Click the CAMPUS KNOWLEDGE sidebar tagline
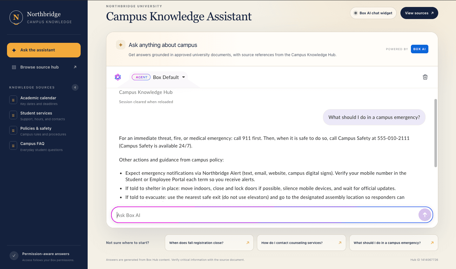Image resolution: width=456 pixels, height=269 pixels. pyautogui.click(x=50, y=22)
